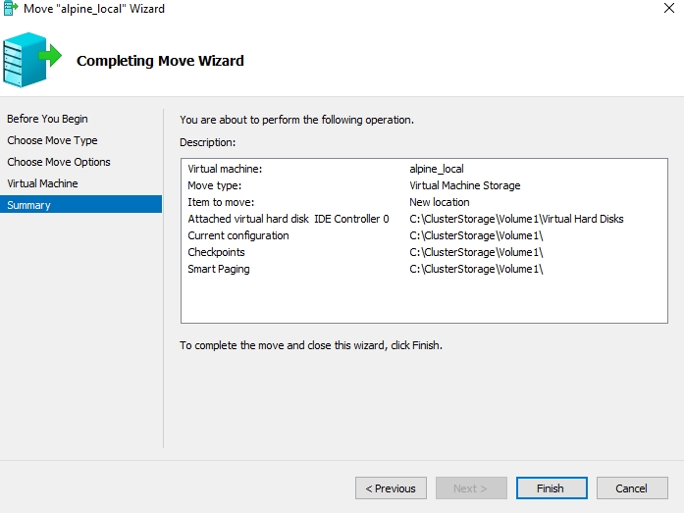Go to the Before You Begin step

pyautogui.click(x=47, y=119)
